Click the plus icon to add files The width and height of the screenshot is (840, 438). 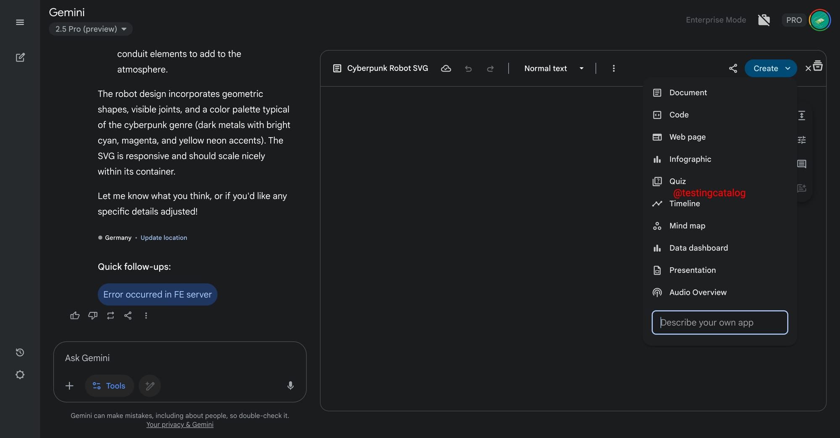[70, 386]
